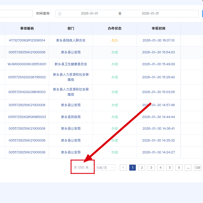Click 新乡县卫生健康委员会 department cell
Viewport: 203px width, 203px height.
pyautogui.click(x=71, y=64)
